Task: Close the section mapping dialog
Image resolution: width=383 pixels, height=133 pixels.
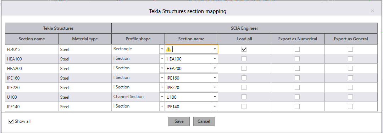Action: (x=372, y=11)
